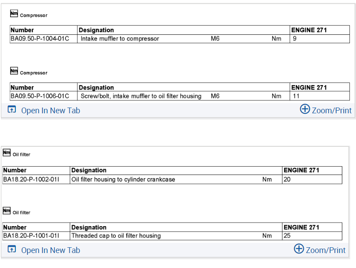Click 'Zoom/Print' text in the Oil filter panel
The width and height of the screenshot is (356, 268).
(326, 250)
